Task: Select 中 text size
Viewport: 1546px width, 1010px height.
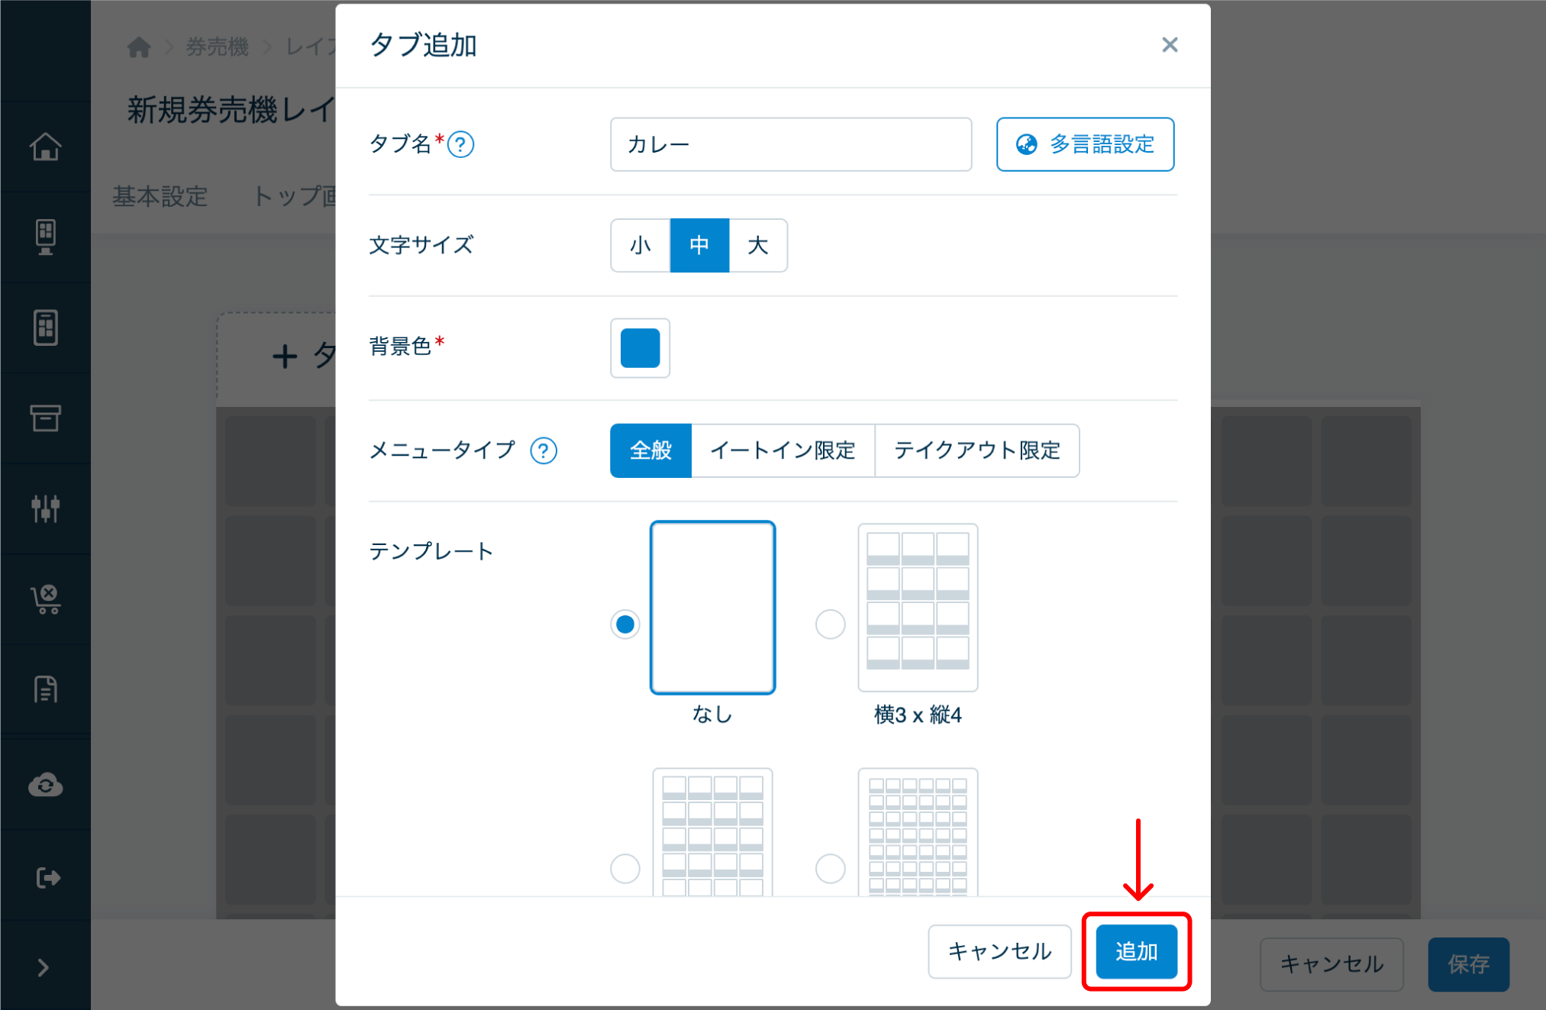Action: (x=699, y=245)
